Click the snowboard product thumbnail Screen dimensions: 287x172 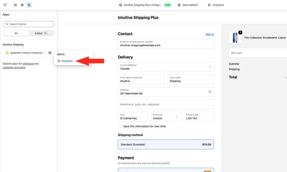pos(235,38)
